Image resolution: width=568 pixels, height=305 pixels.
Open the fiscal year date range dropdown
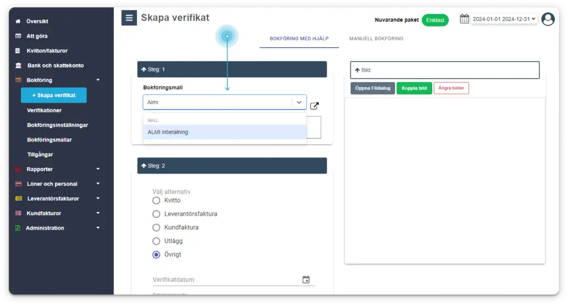[x=504, y=19]
